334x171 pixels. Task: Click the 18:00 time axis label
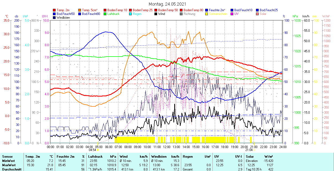(x=225, y=147)
